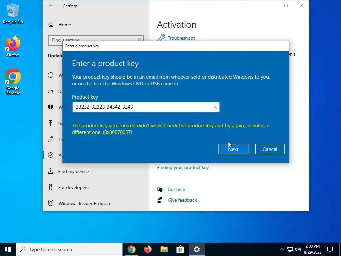Open Windows Insider Program settings
This screenshot has height=256, width=341.
point(85,203)
